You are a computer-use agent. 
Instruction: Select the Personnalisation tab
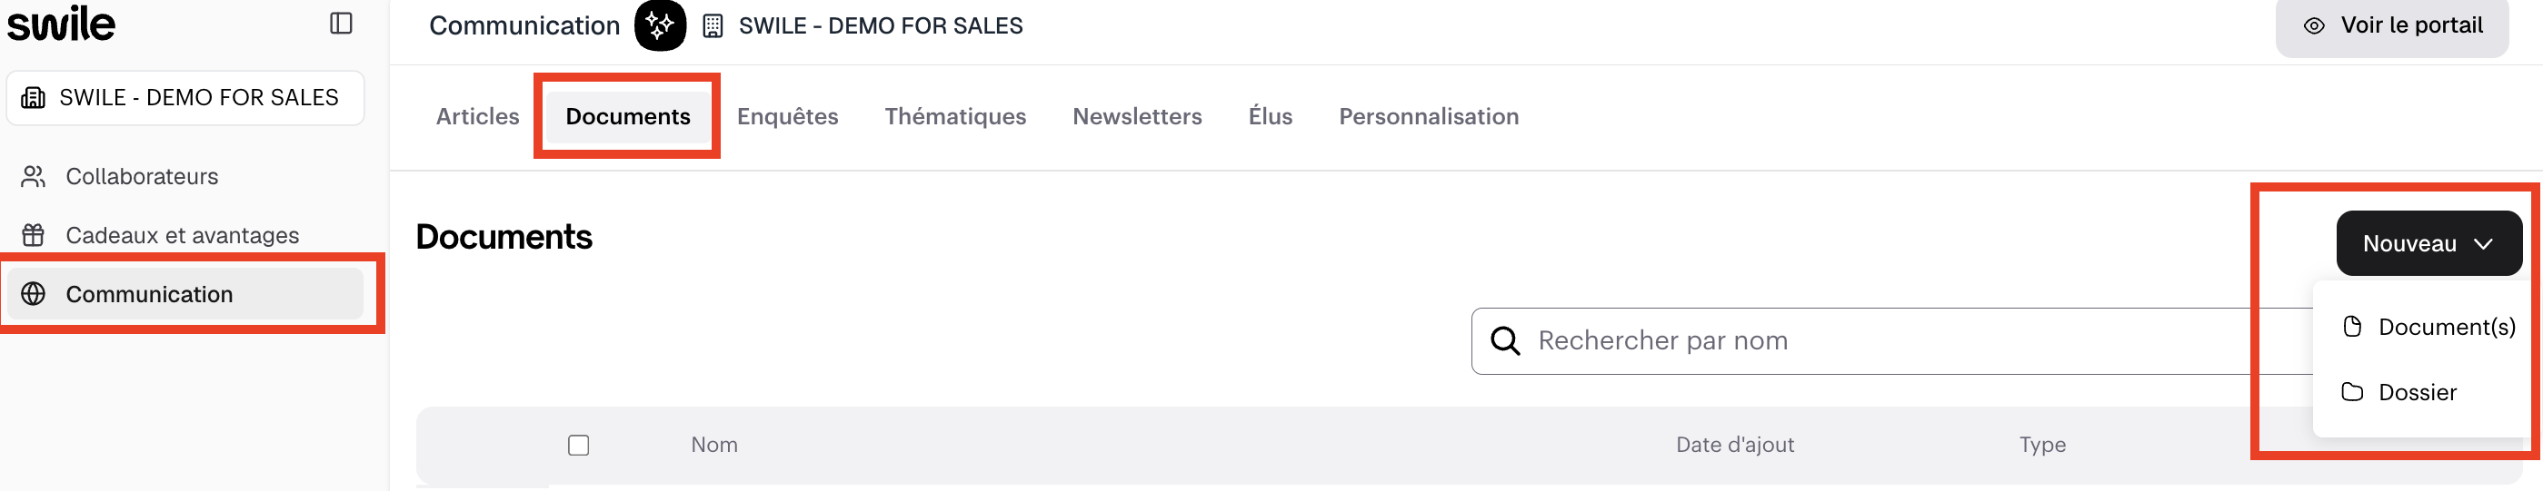1428,116
